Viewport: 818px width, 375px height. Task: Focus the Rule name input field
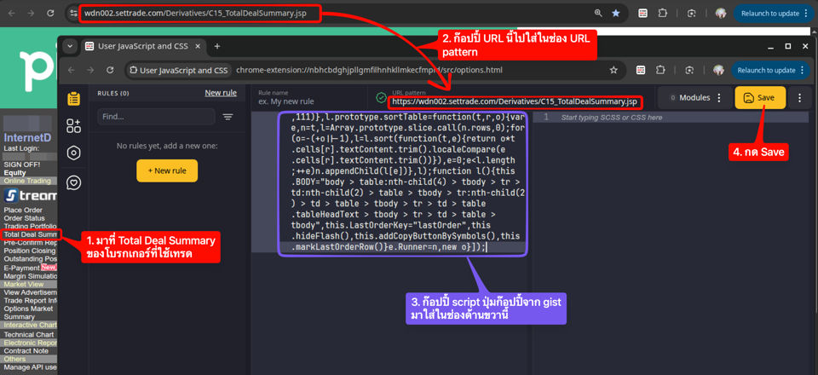(309, 98)
